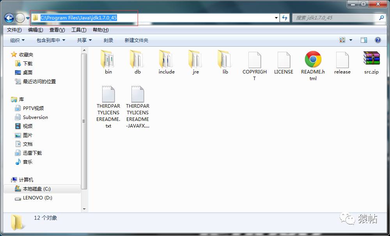Click the Burn (刻录) button

tap(108, 40)
